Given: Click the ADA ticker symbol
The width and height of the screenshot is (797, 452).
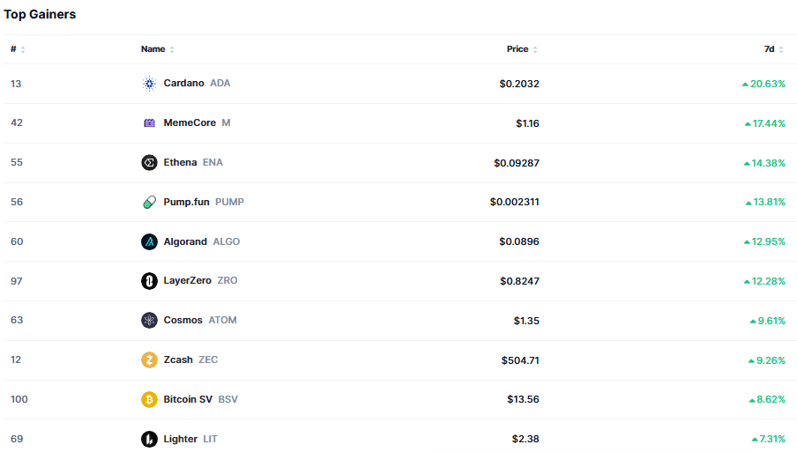Looking at the screenshot, I should [220, 83].
